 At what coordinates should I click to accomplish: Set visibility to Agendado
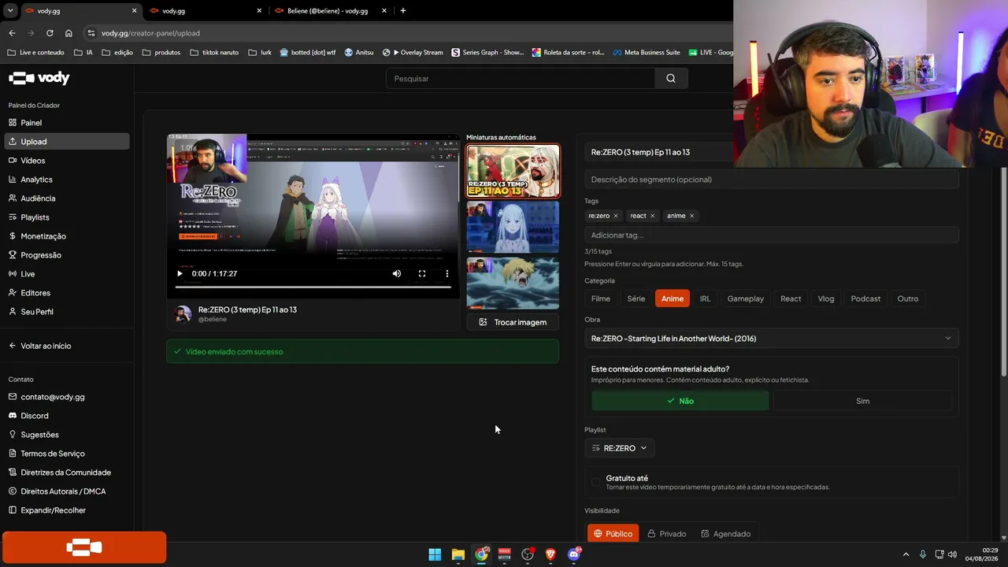coord(725,534)
